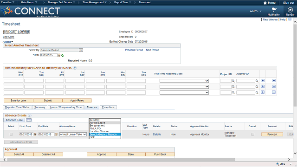This screenshot has width=297, height=167.
Task: Check the Cancel checkbox for absence
Action: point(252,134)
